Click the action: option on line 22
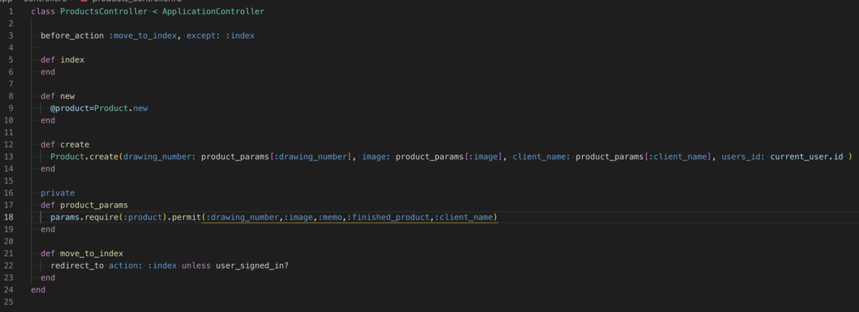The image size is (859, 312). pos(125,265)
